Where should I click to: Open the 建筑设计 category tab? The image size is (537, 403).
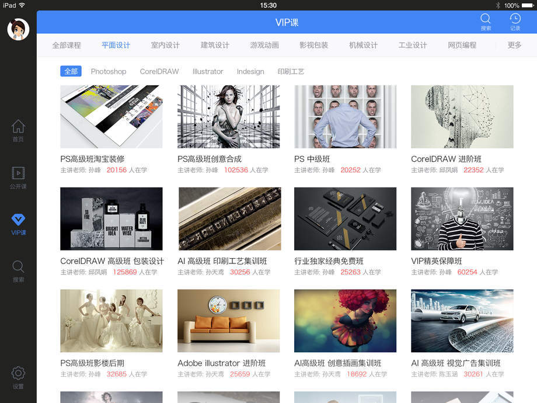(x=215, y=45)
